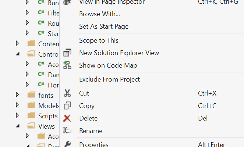
Task: Select Scope to This
Action: [x=99, y=40]
